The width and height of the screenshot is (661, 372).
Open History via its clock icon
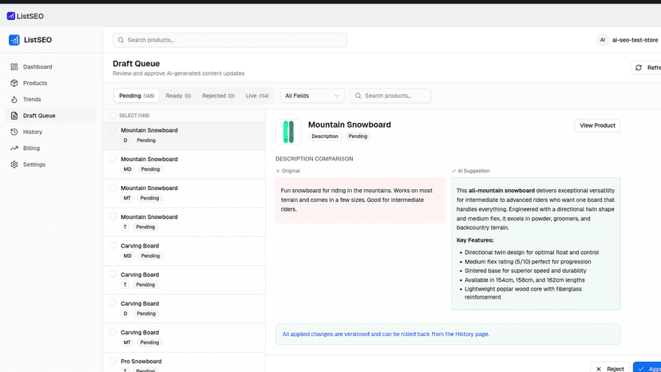14,132
